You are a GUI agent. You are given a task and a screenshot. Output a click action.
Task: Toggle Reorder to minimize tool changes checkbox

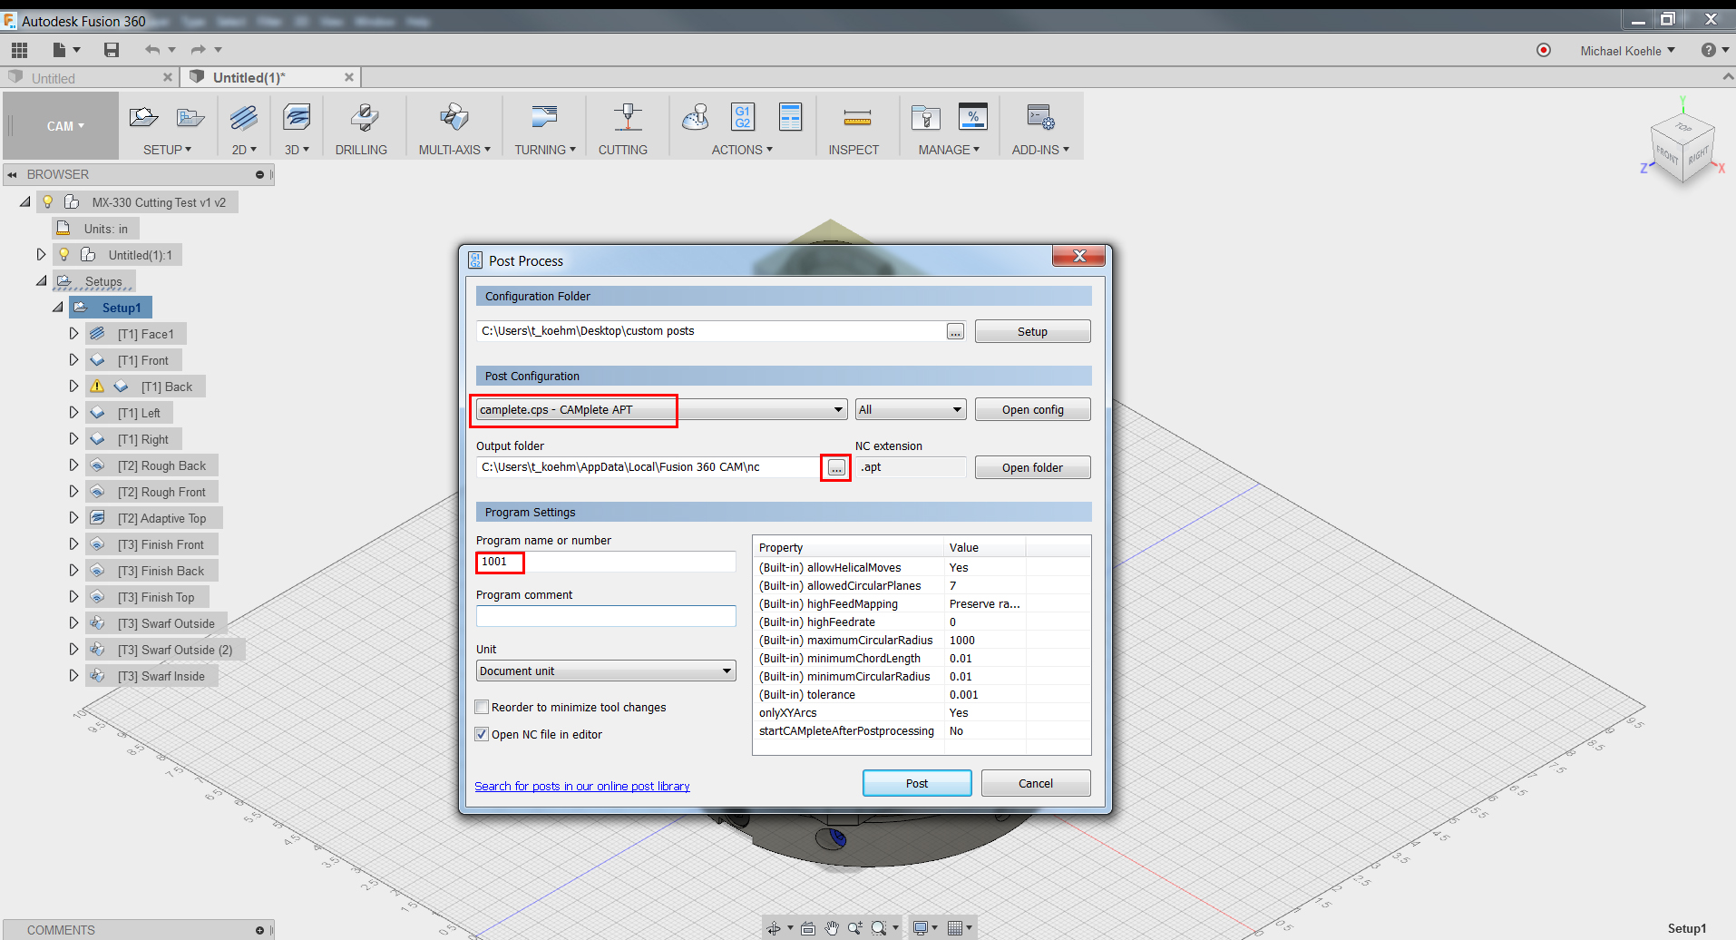point(483,707)
